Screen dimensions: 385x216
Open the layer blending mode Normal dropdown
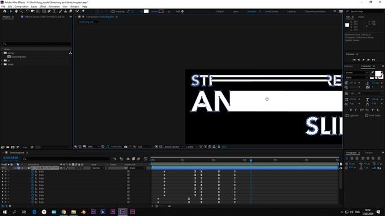click(x=98, y=168)
